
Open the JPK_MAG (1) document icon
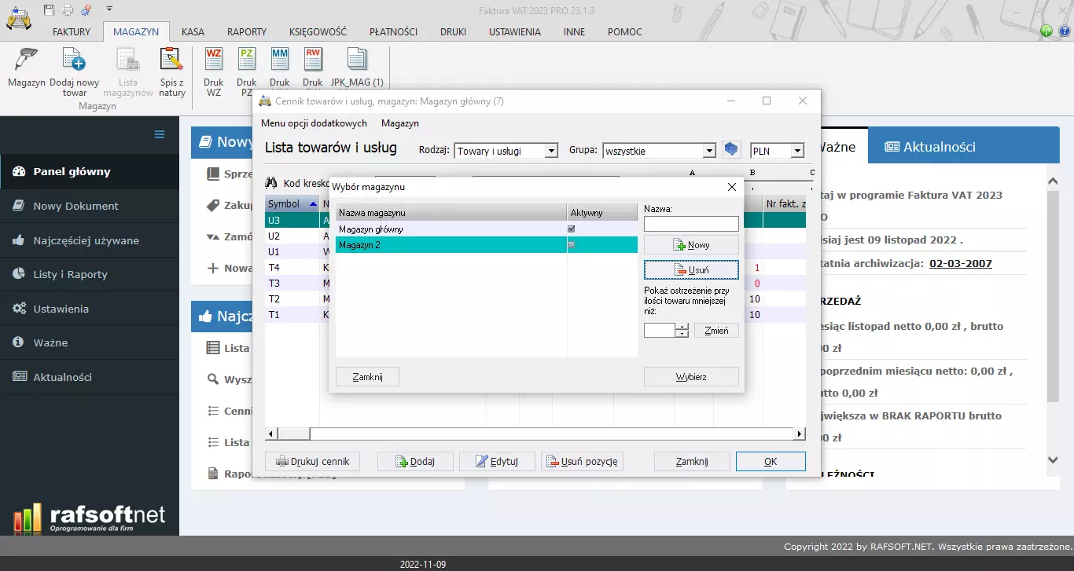[x=357, y=60]
